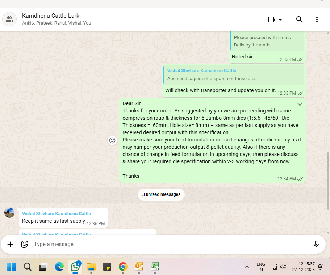This screenshot has height=275, width=330.
Task: Click the plus attach icon
Action: (x=10, y=244)
